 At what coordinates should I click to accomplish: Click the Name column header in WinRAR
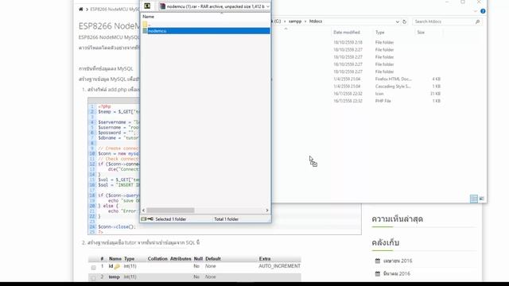click(x=149, y=17)
